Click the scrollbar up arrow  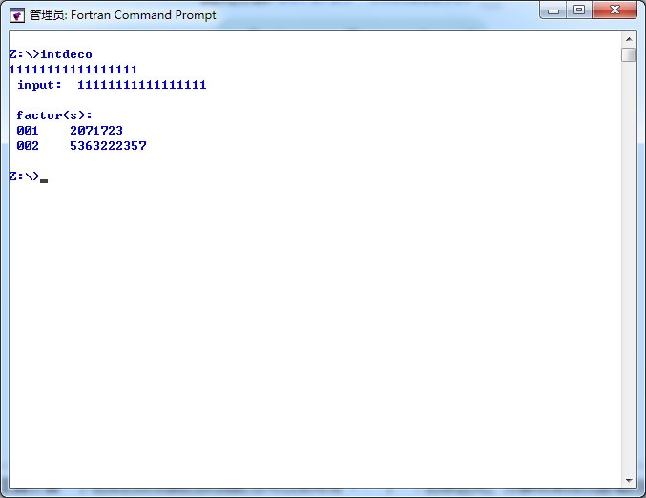pos(628,38)
